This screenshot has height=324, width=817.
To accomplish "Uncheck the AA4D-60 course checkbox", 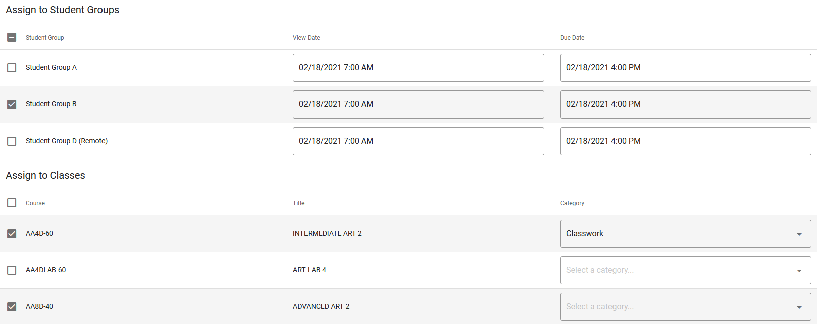I will 12,234.
